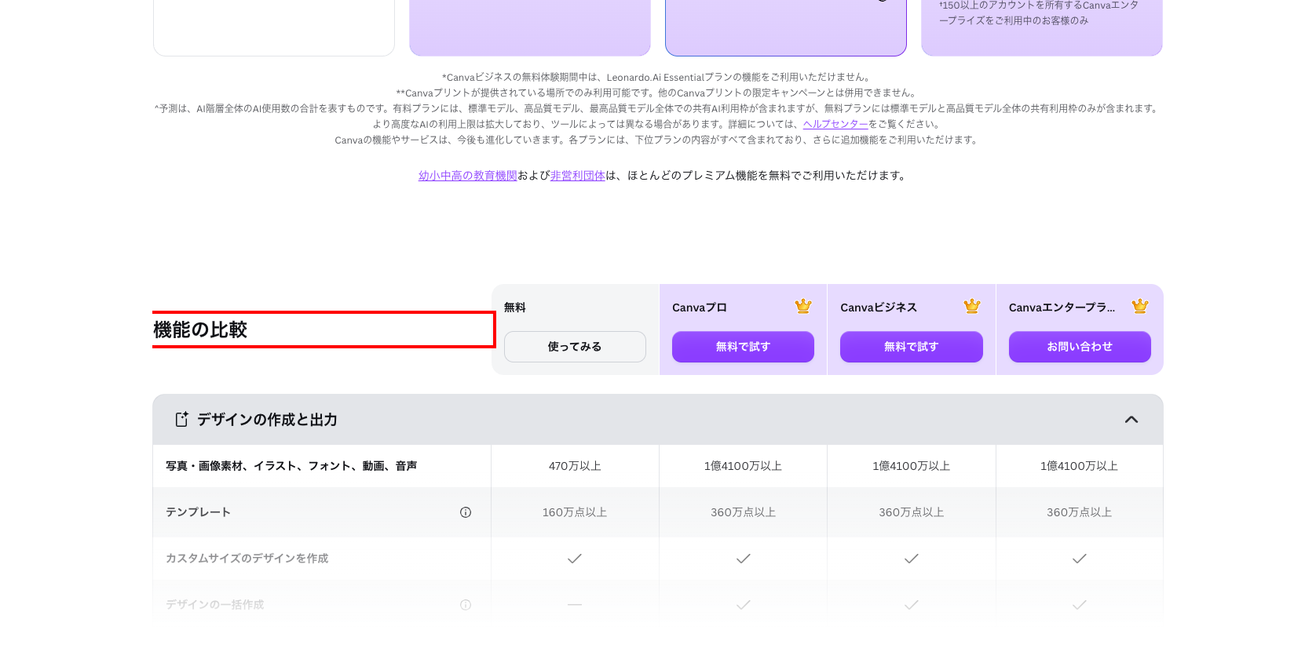Click the カスタムサイズのデザインを作成 row label
This screenshot has height=659, width=1316.
(247, 559)
